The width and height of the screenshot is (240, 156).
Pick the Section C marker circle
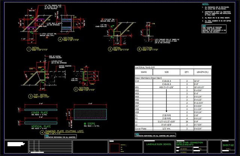click(76, 89)
